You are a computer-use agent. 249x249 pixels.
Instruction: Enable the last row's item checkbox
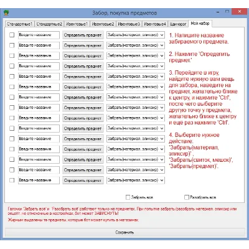(x=12, y=180)
